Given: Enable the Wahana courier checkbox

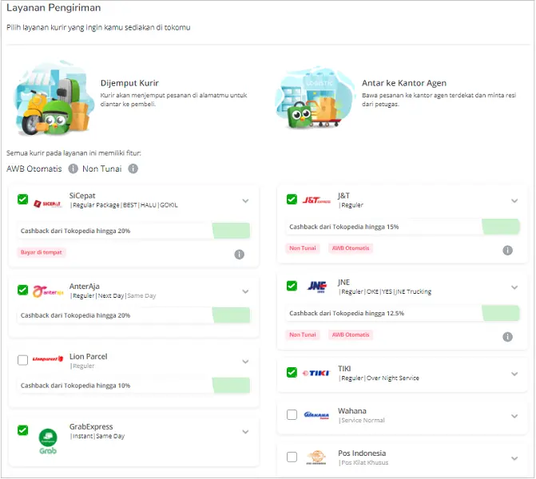Looking at the screenshot, I should pos(292,414).
